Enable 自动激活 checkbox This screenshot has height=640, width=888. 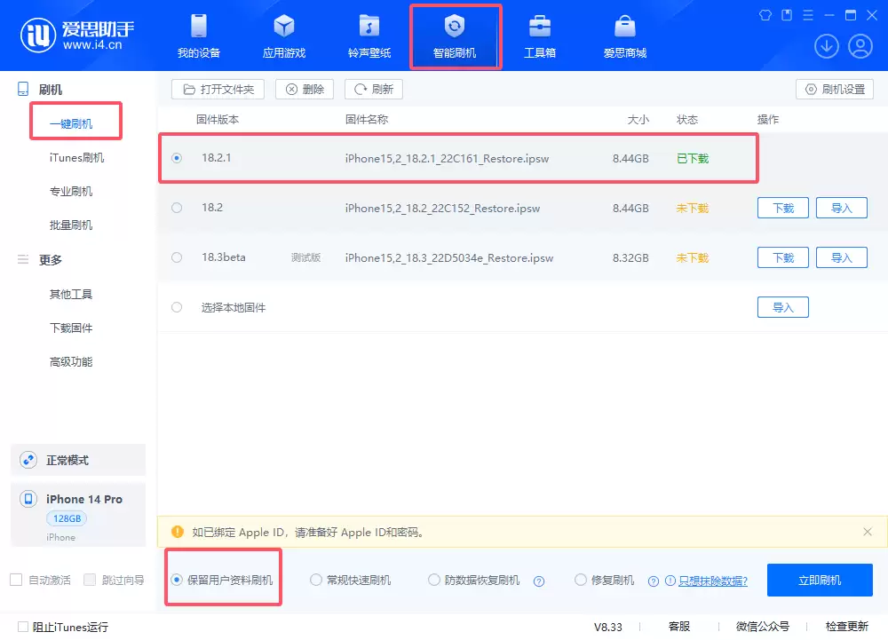tap(16, 581)
